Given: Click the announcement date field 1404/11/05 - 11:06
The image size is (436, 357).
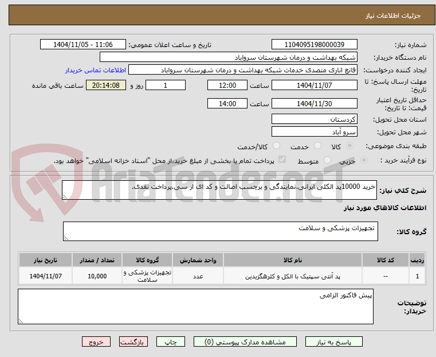Looking at the screenshot, I should pos(83,45).
